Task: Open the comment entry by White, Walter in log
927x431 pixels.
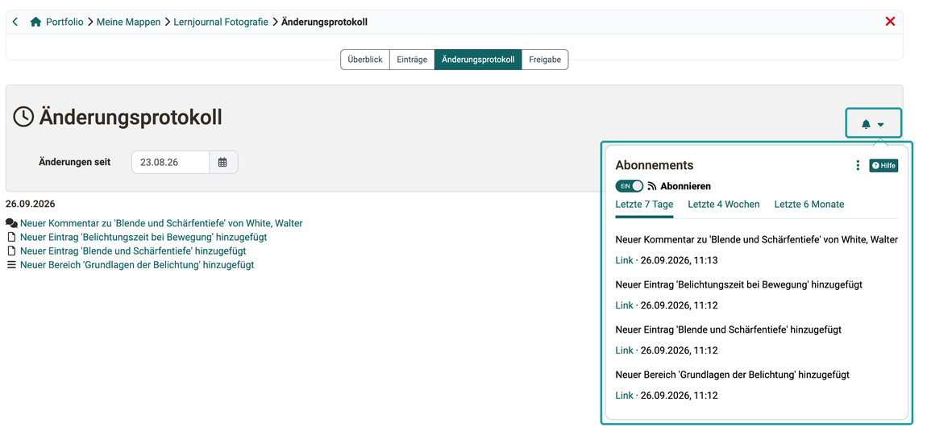Action: [161, 223]
